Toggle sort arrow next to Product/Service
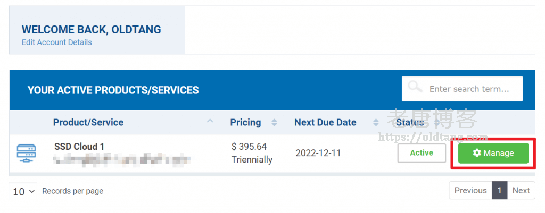The width and height of the screenshot is (545, 213). point(210,122)
